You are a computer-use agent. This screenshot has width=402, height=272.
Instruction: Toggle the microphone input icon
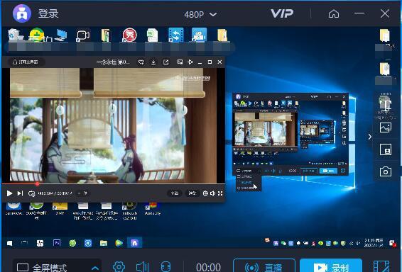click(x=165, y=266)
